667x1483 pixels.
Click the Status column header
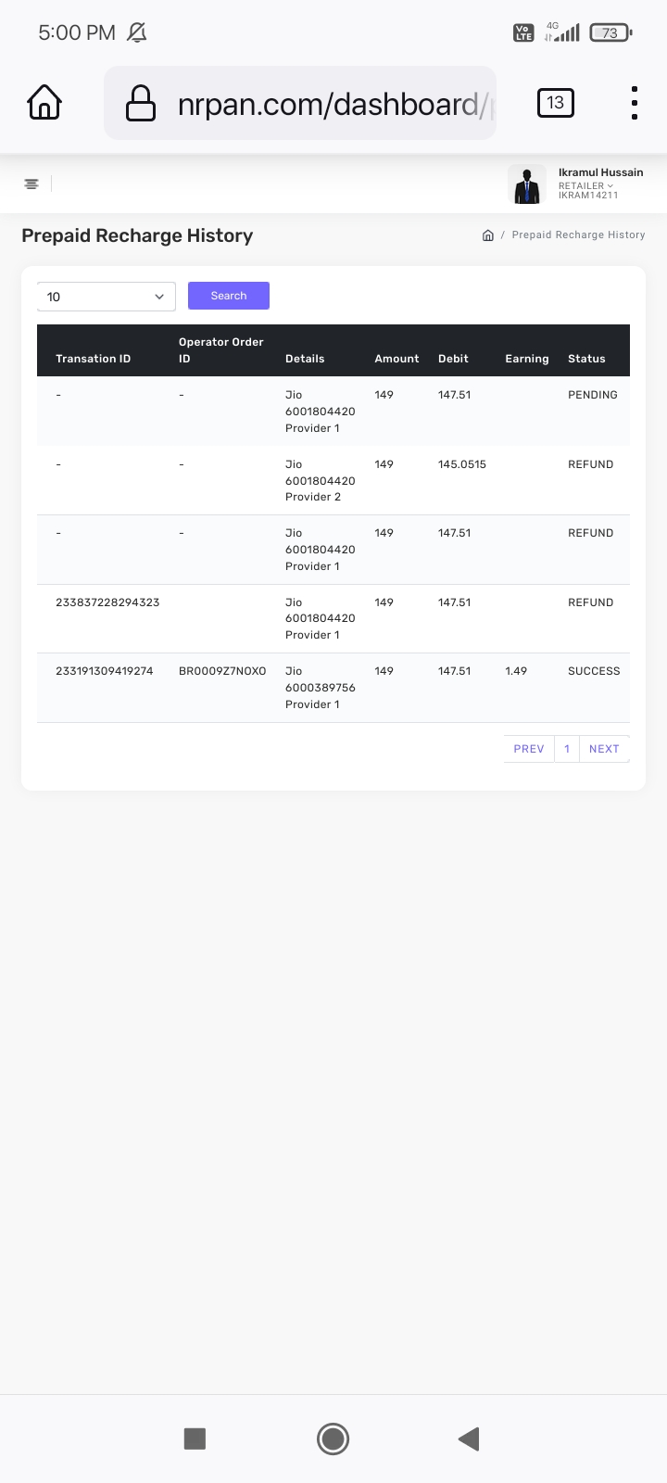click(x=586, y=359)
